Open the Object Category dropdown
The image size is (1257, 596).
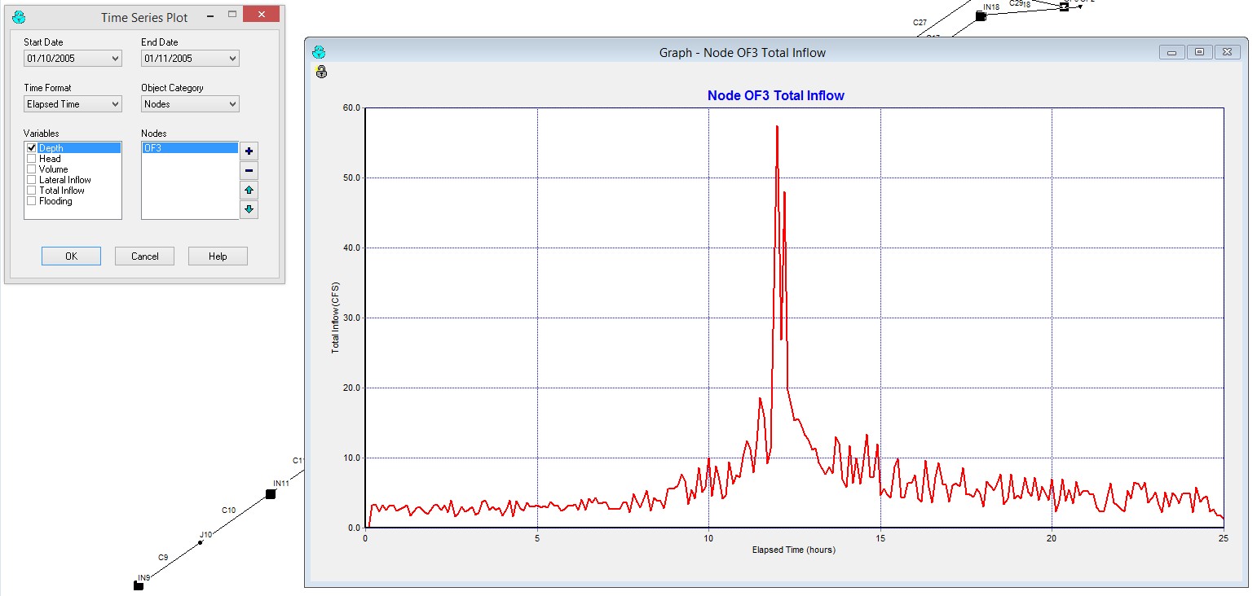[x=232, y=104]
